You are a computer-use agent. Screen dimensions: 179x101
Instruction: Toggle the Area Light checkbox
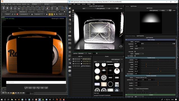point(135,52)
